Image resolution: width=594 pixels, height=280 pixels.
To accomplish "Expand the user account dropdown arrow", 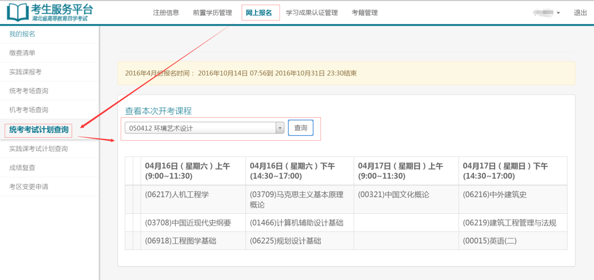I will click(558, 13).
